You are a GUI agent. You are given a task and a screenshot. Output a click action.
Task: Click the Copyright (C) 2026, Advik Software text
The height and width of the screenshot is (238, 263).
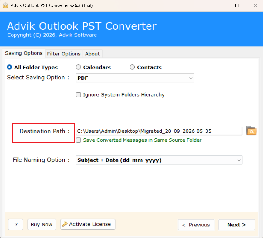[52, 35]
